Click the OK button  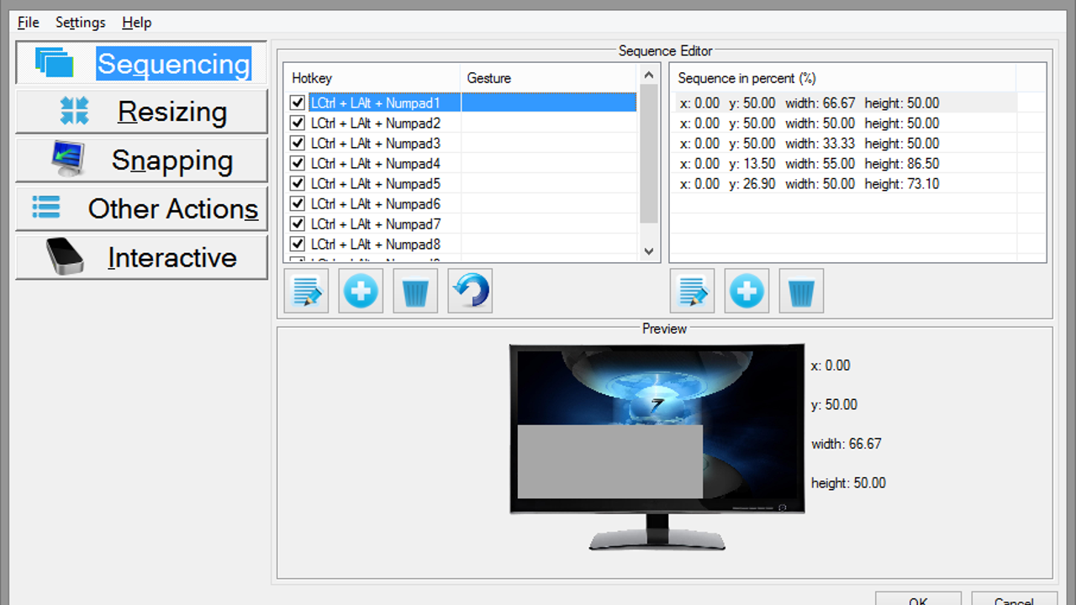pos(918,600)
